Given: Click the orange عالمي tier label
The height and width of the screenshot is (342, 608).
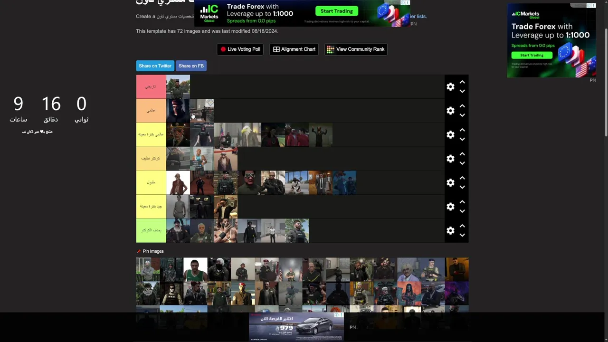Looking at the screenshot, I should [151, 111].
